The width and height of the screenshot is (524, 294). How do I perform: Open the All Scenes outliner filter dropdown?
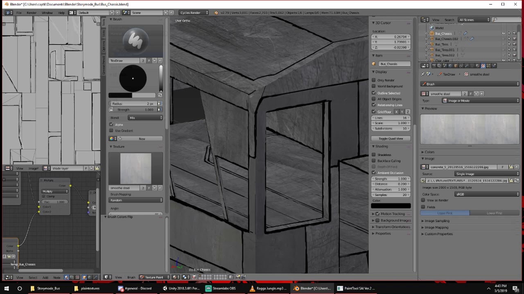coord(474,20)
